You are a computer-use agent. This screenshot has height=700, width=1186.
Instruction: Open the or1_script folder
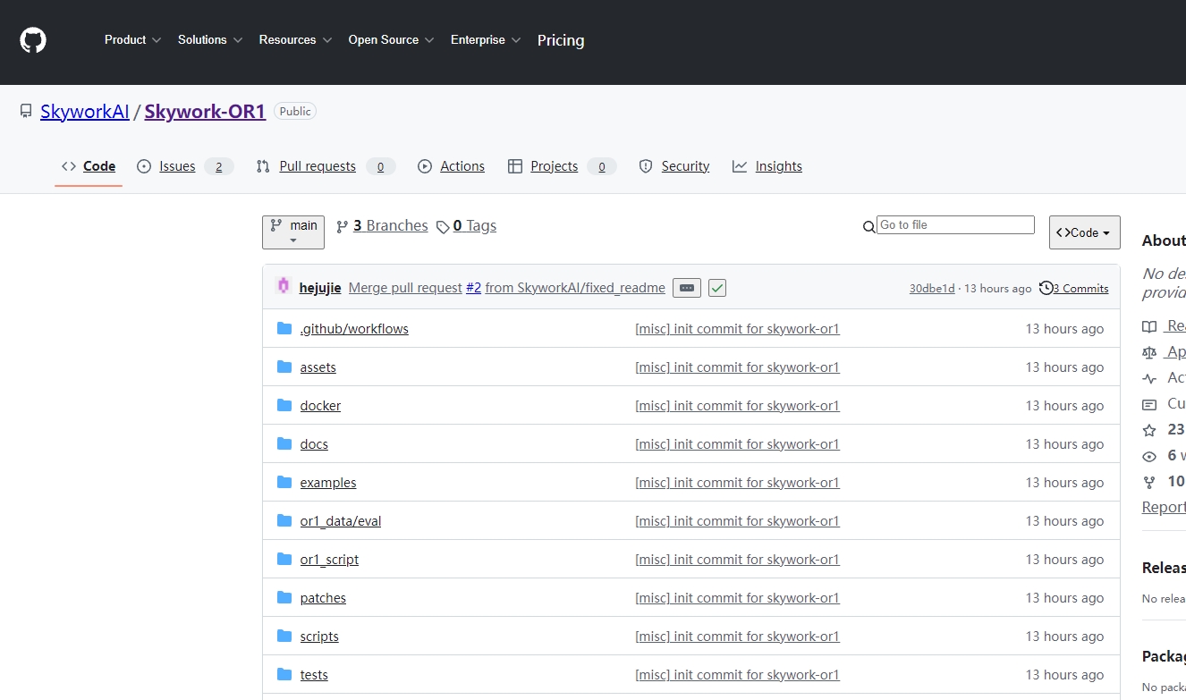[329, 560]
